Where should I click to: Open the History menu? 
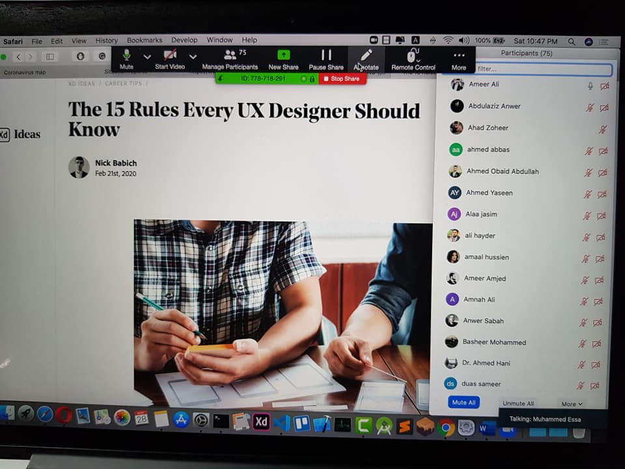tap(106, 40)
